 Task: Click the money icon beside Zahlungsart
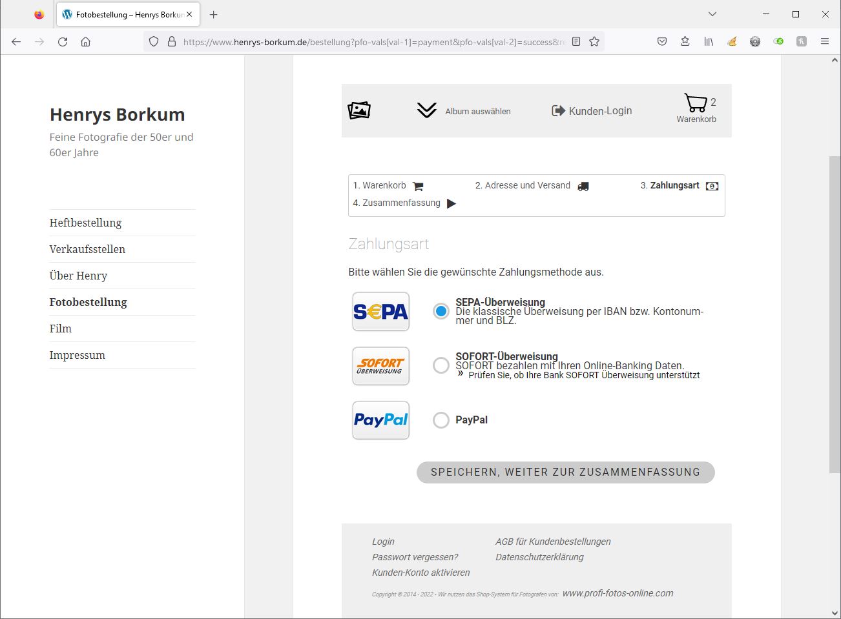pyautogui.click(x=712, y=186)
